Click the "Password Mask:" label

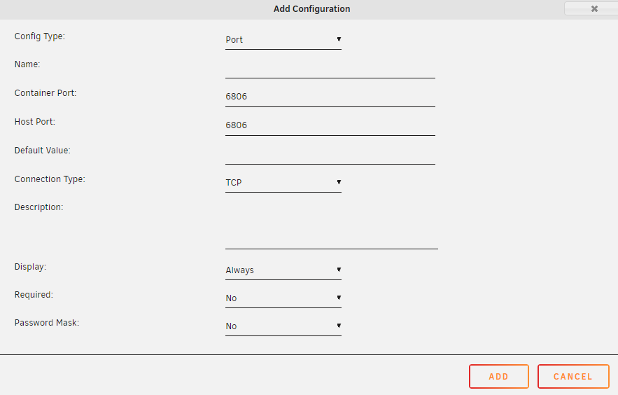point(47,324)
